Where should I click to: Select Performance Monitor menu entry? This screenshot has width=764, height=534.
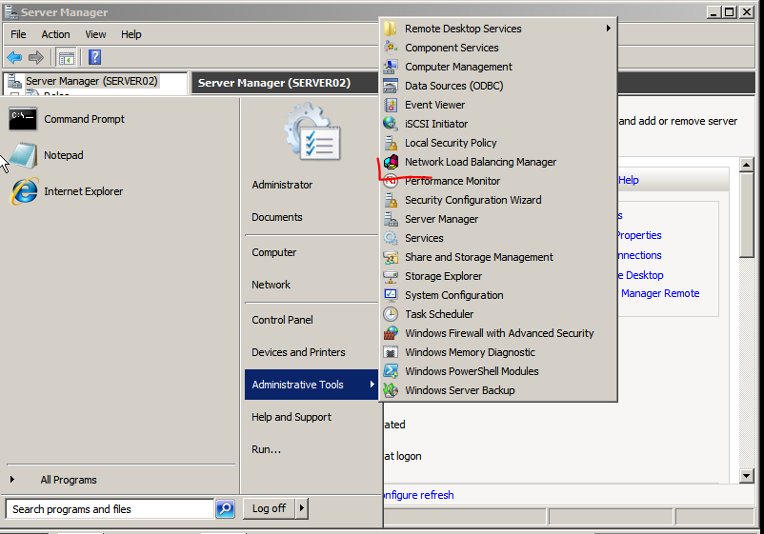coord(498,181)
